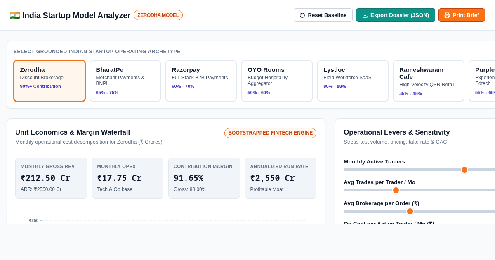Adjust the Avg Brokerage per Order slider
The image size is (495, 260).
click(x=410, y=211)
